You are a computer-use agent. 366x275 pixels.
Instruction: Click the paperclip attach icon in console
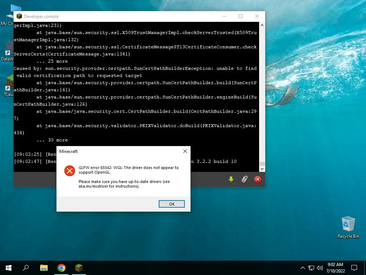(x=244, y=179)
